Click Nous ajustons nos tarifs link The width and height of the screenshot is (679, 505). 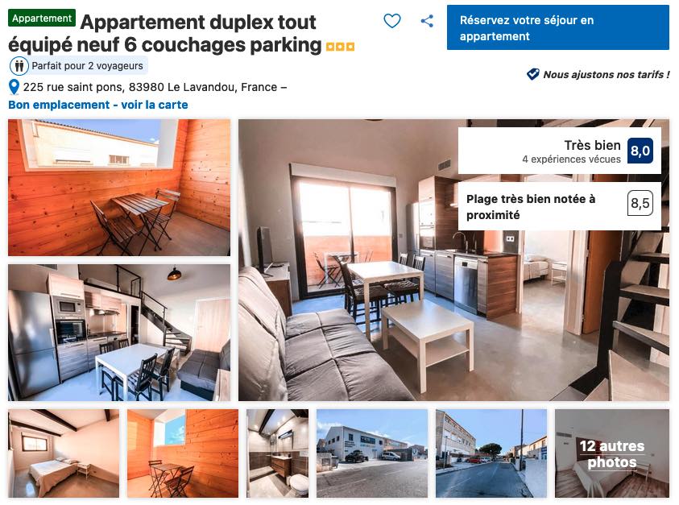point(607,74)
